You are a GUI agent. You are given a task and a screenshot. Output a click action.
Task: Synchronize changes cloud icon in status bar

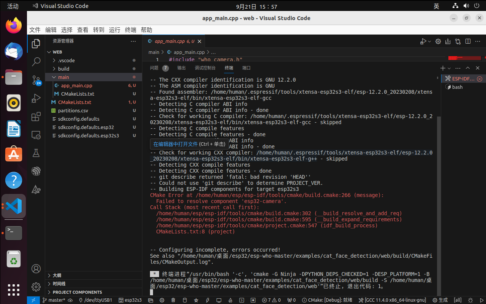[x=70, y=300]
